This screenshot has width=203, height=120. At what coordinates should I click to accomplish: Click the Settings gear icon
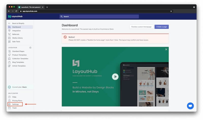[x=9, y=104]
